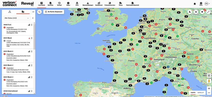Open three-dot menu for 2001 Mack
The image size is (212, 97).
(32, 38)
